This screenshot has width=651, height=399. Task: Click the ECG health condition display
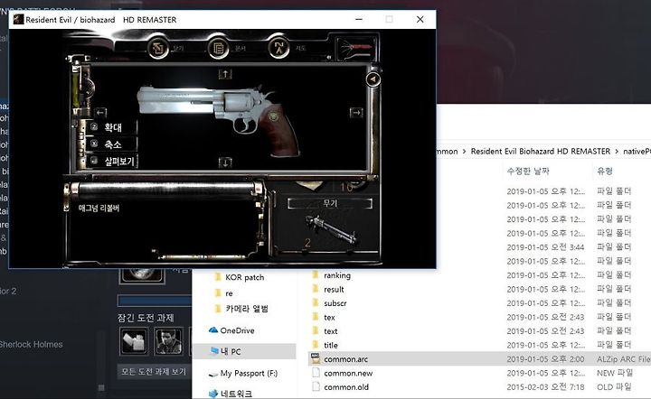tap(356, 49)
